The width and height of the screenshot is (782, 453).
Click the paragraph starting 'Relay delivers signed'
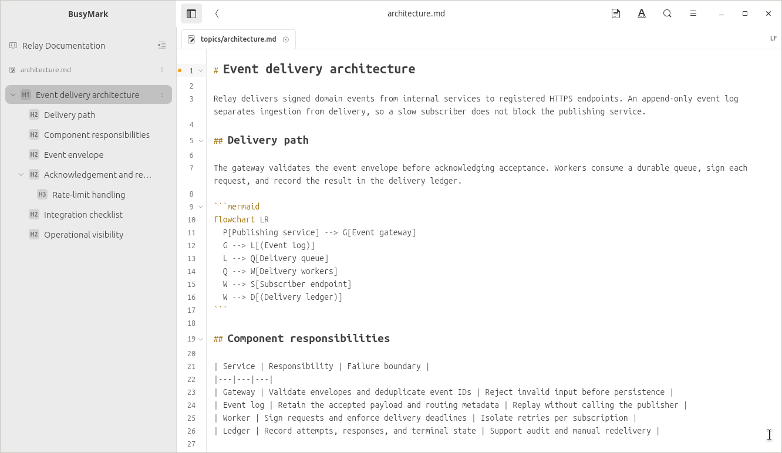point(476,105)
